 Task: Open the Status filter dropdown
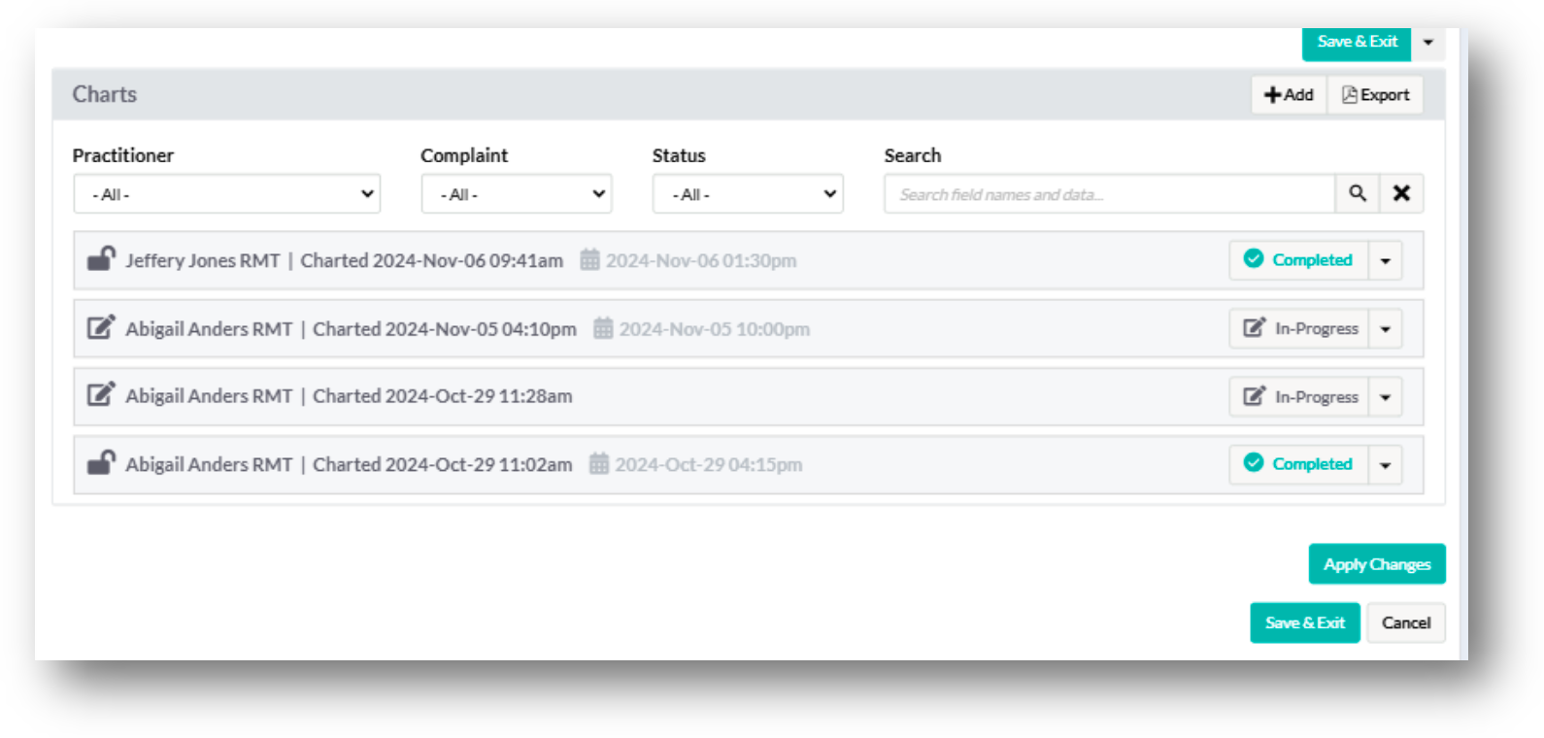click(748, 194)
